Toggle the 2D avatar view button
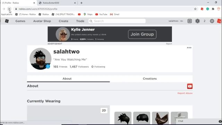The height and width of the screenshot is (125, 222). click(x=104, y=110)
